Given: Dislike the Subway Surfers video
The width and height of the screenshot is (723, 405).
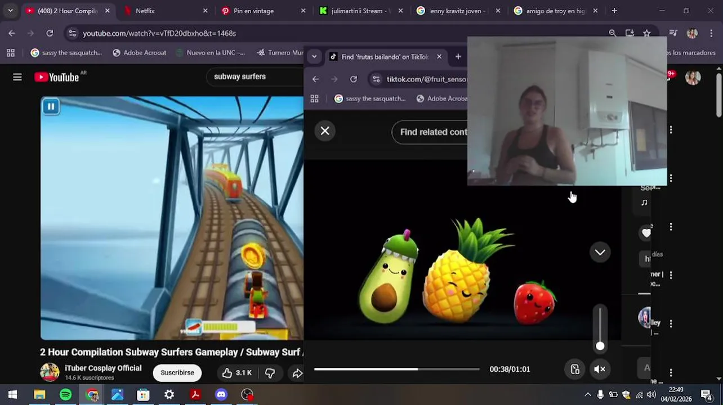Looking at the screenshot, I should click(x=270, y=372).
